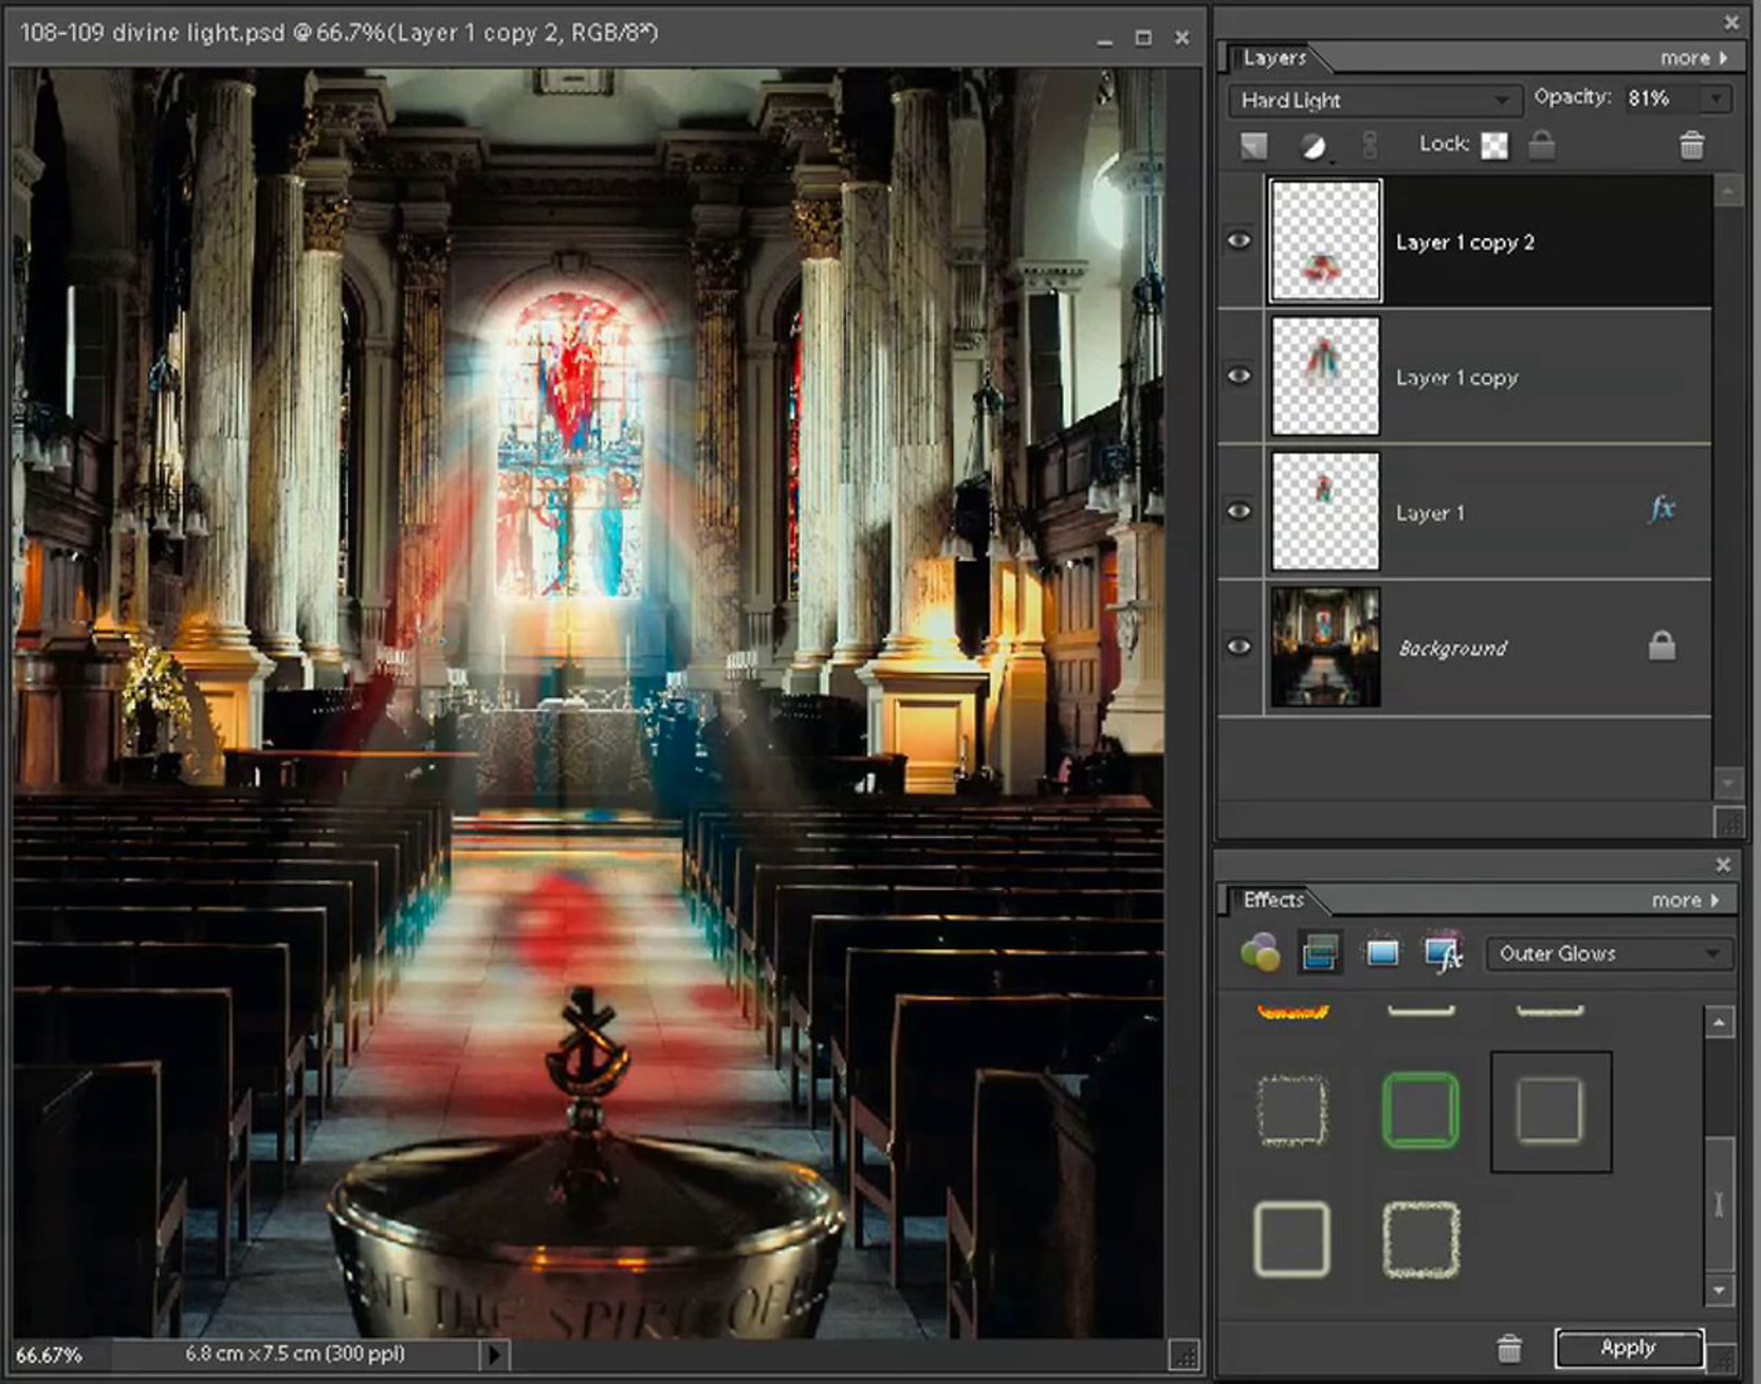
Task: Select the Layer Styles icon in Effects
Action: [x=1319, y=952]
